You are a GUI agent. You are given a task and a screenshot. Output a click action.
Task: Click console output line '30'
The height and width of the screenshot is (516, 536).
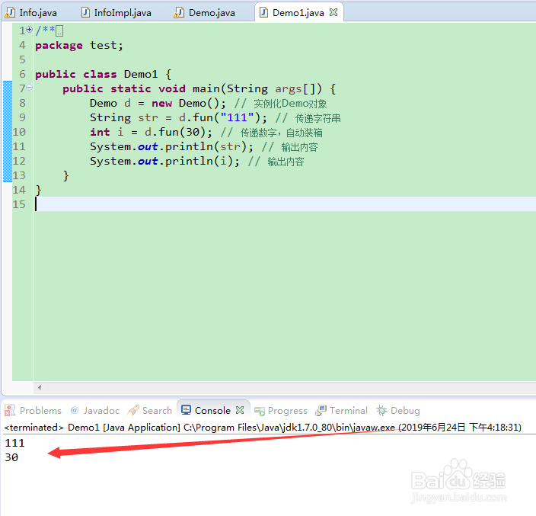point(11,457)
